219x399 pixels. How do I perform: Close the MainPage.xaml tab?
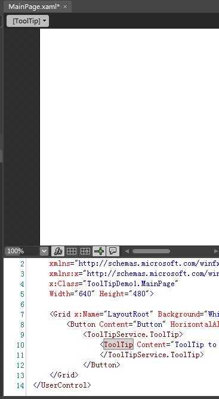coord(65,7)
